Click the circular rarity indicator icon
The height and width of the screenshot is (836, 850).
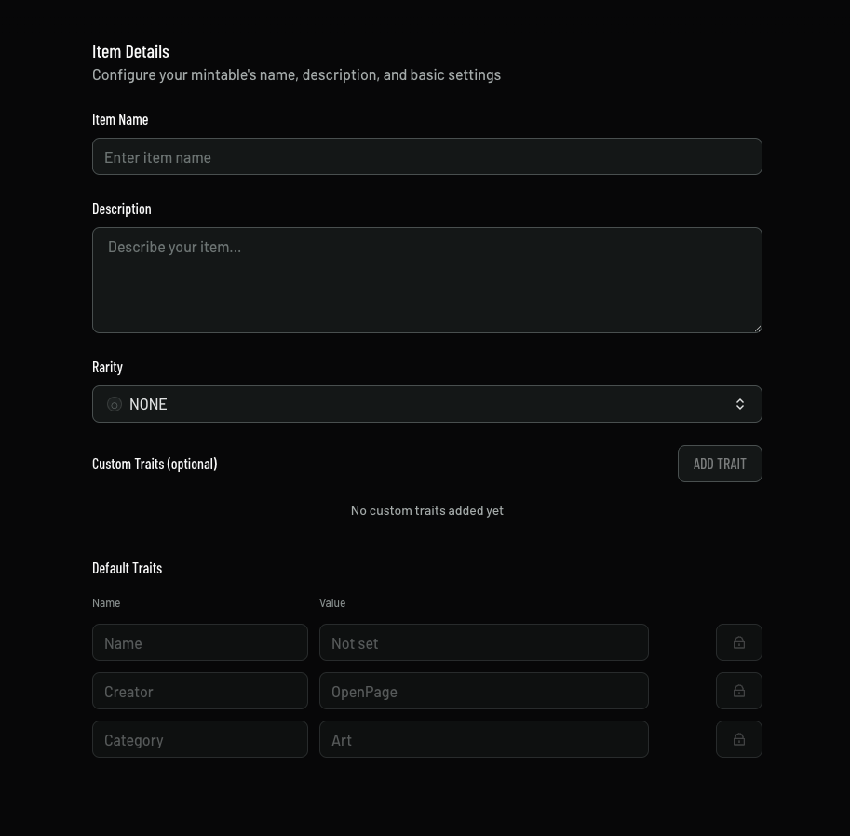pos(114,404)
